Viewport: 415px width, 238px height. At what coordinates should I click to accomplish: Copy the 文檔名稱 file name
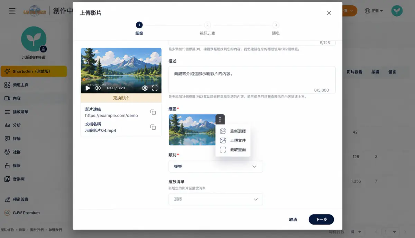[x=153, y=127]
